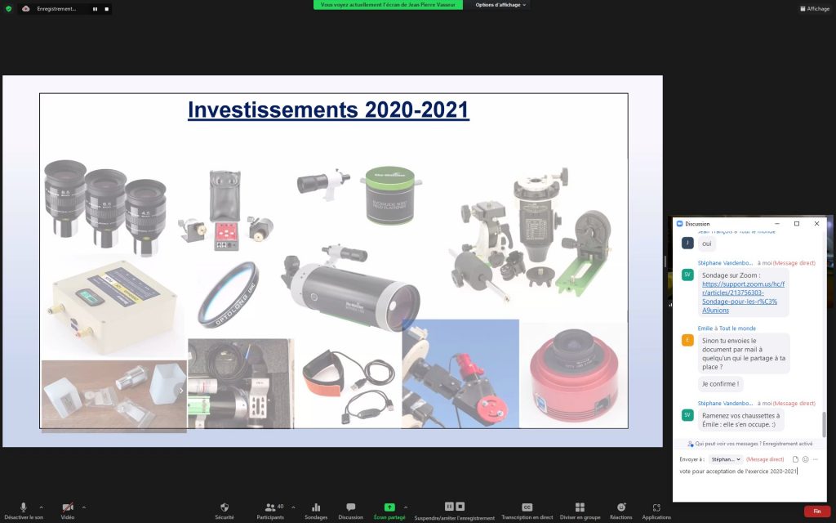Open the Applications panel
The height and width of the screenshot is (523, 836).
click(656, 511)
